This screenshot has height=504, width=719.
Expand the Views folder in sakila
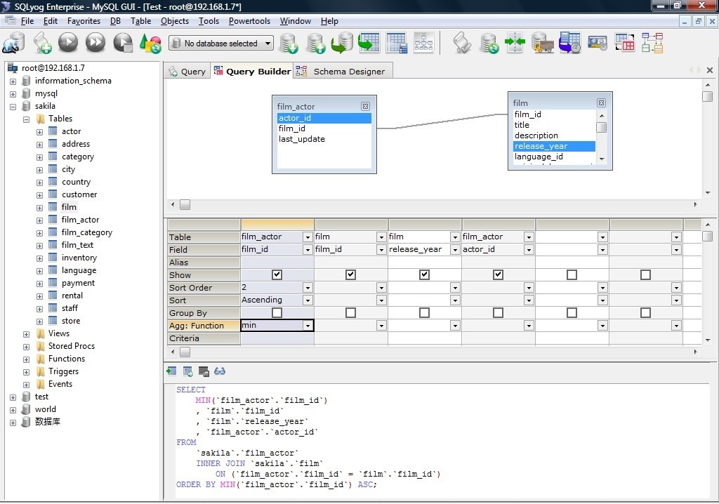(27, 334)
